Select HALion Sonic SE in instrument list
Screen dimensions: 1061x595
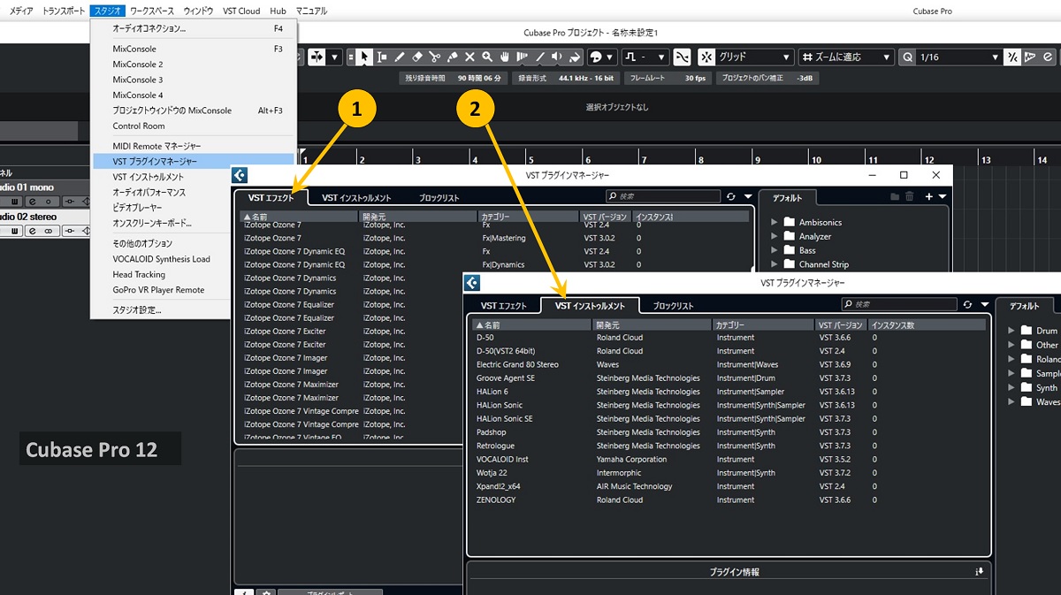(505, 419)
